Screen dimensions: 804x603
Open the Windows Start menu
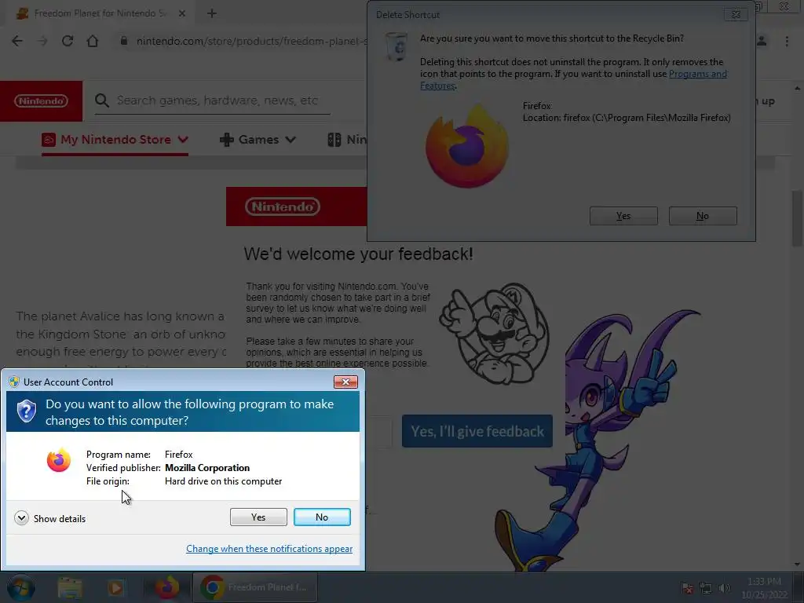point(20,587)
